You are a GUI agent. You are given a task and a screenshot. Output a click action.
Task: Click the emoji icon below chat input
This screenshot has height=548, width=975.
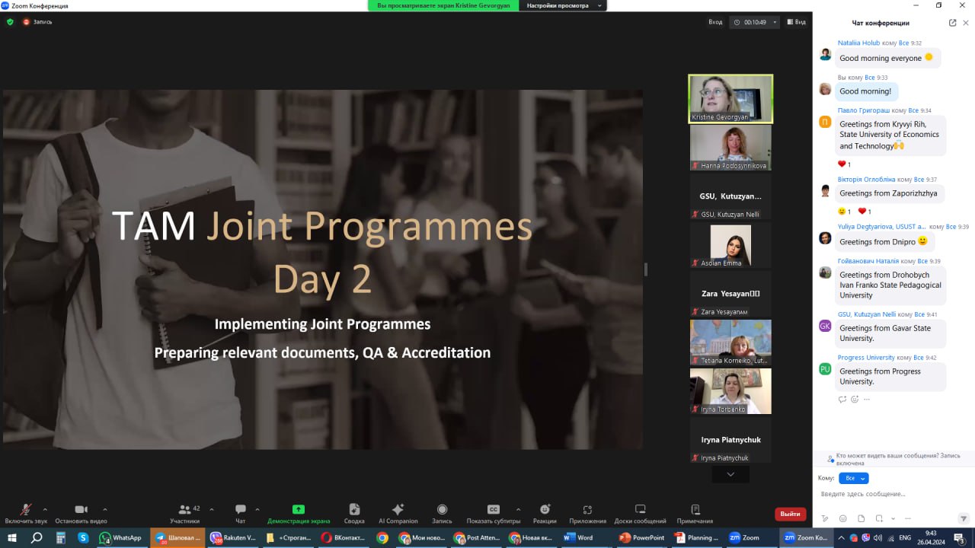[x=842, y=518]
